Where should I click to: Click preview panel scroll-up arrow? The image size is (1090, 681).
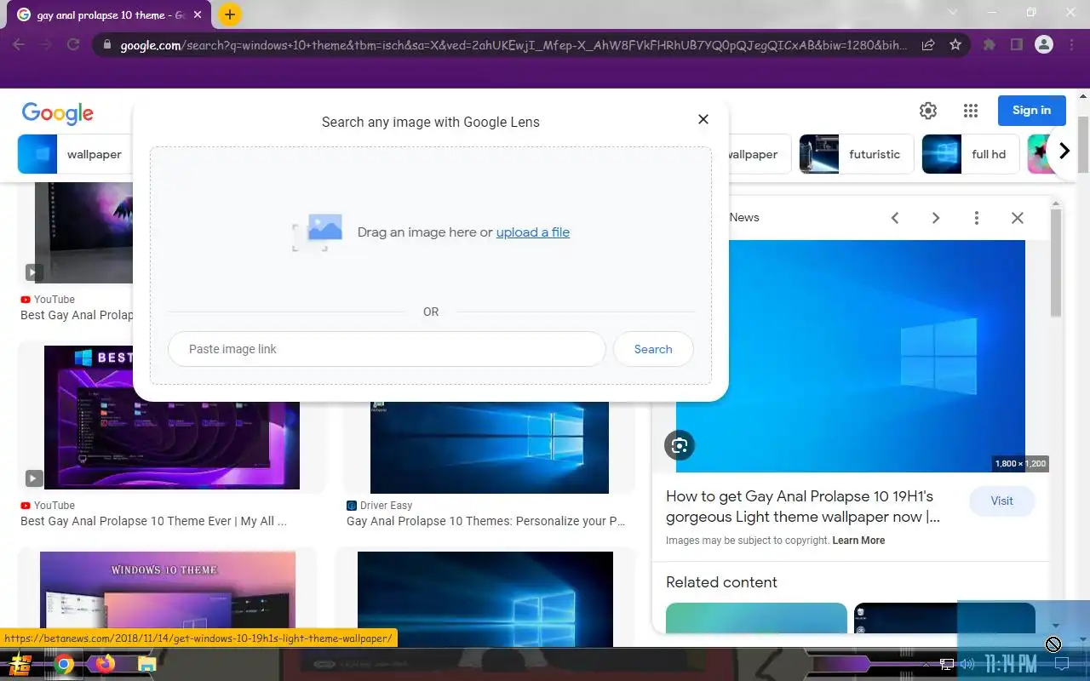[1056, 203]
